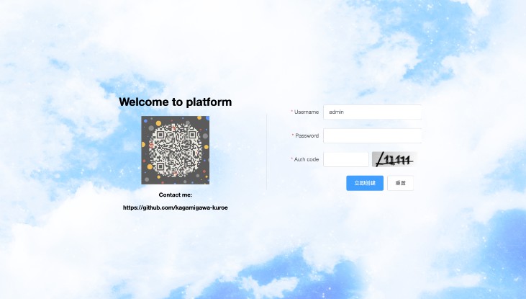Click the QR code's bottom-left finder square
This screenshot has width=526, height=299.
160,166
